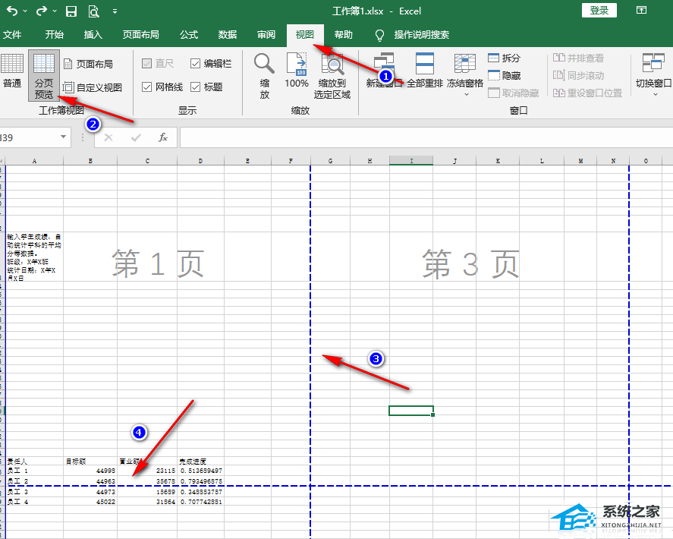Open ribbon display options icon
673x539 pixels.
pyautogui.click(x=641, y=11)
